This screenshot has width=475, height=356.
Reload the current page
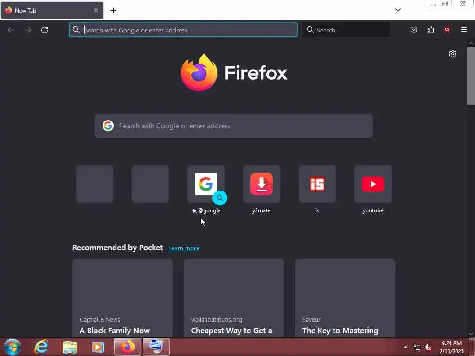click(45, 30)
